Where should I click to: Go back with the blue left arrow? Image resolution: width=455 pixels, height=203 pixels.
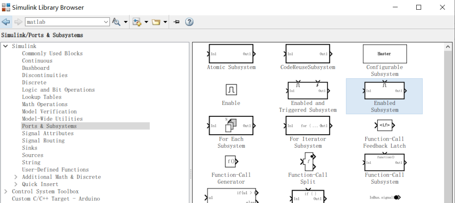click(6, 22)
